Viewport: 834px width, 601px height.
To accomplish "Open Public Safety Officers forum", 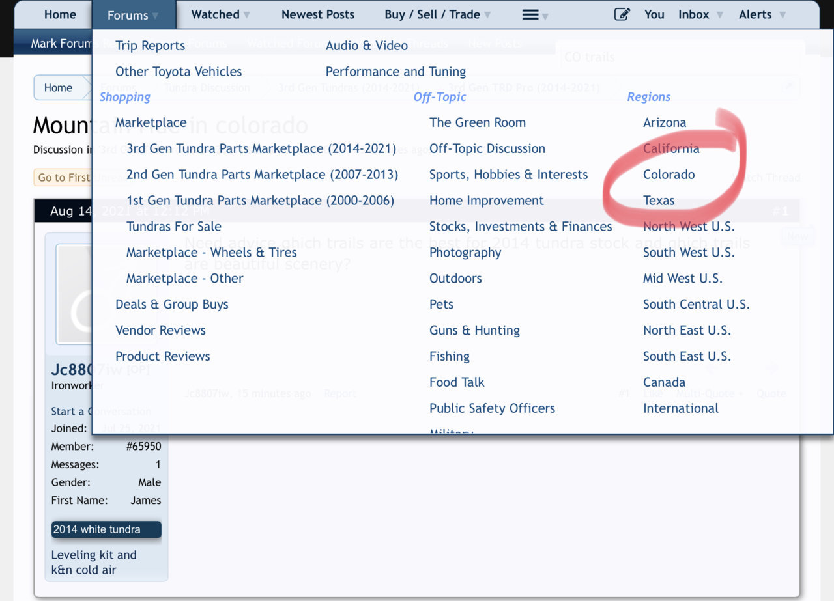I will (x=492, y=409).
